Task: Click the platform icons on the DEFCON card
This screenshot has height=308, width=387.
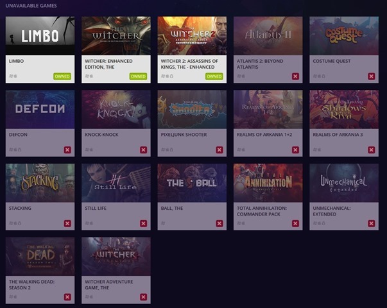Action: [x=15, y=150]
